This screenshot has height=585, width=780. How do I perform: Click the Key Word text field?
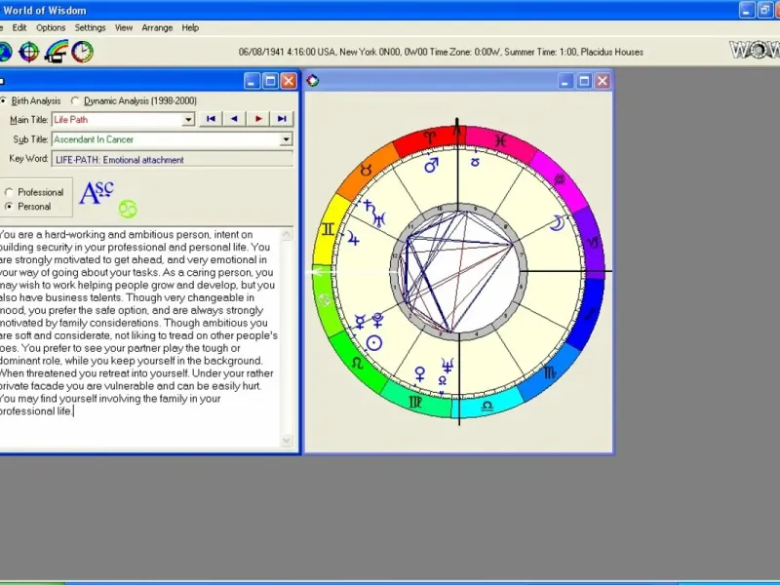[172, 159]
